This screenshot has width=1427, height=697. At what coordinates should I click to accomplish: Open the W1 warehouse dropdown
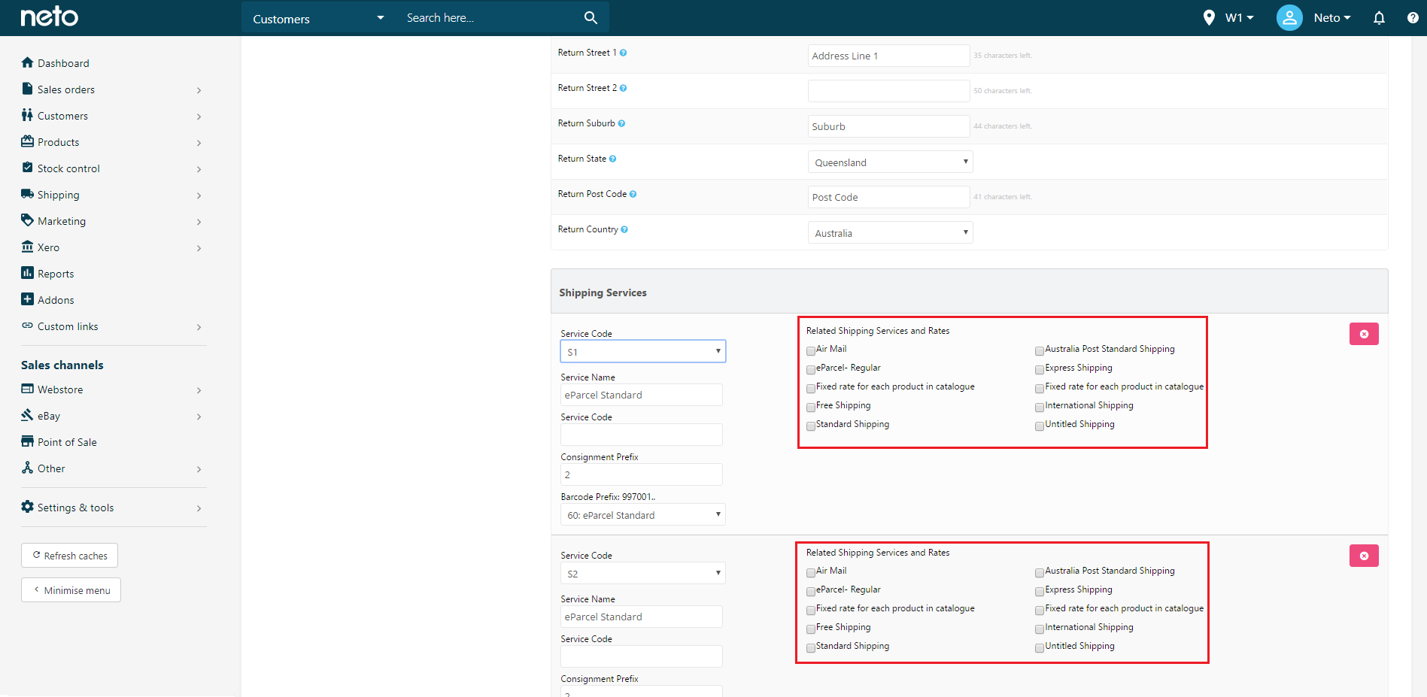(1239, 17)
